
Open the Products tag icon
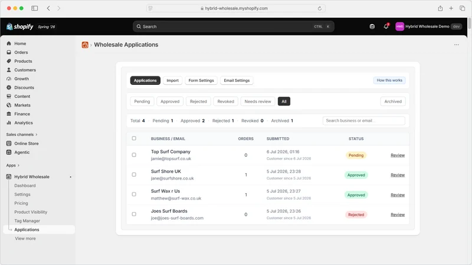coord(9,61)
